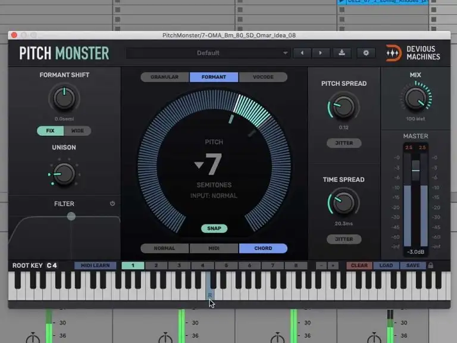Select chord slot 5

[x=226, y=266]
